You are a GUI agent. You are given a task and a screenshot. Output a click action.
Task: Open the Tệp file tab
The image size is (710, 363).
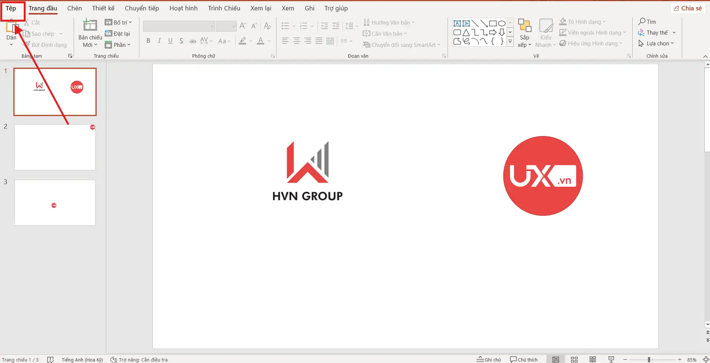11,8
